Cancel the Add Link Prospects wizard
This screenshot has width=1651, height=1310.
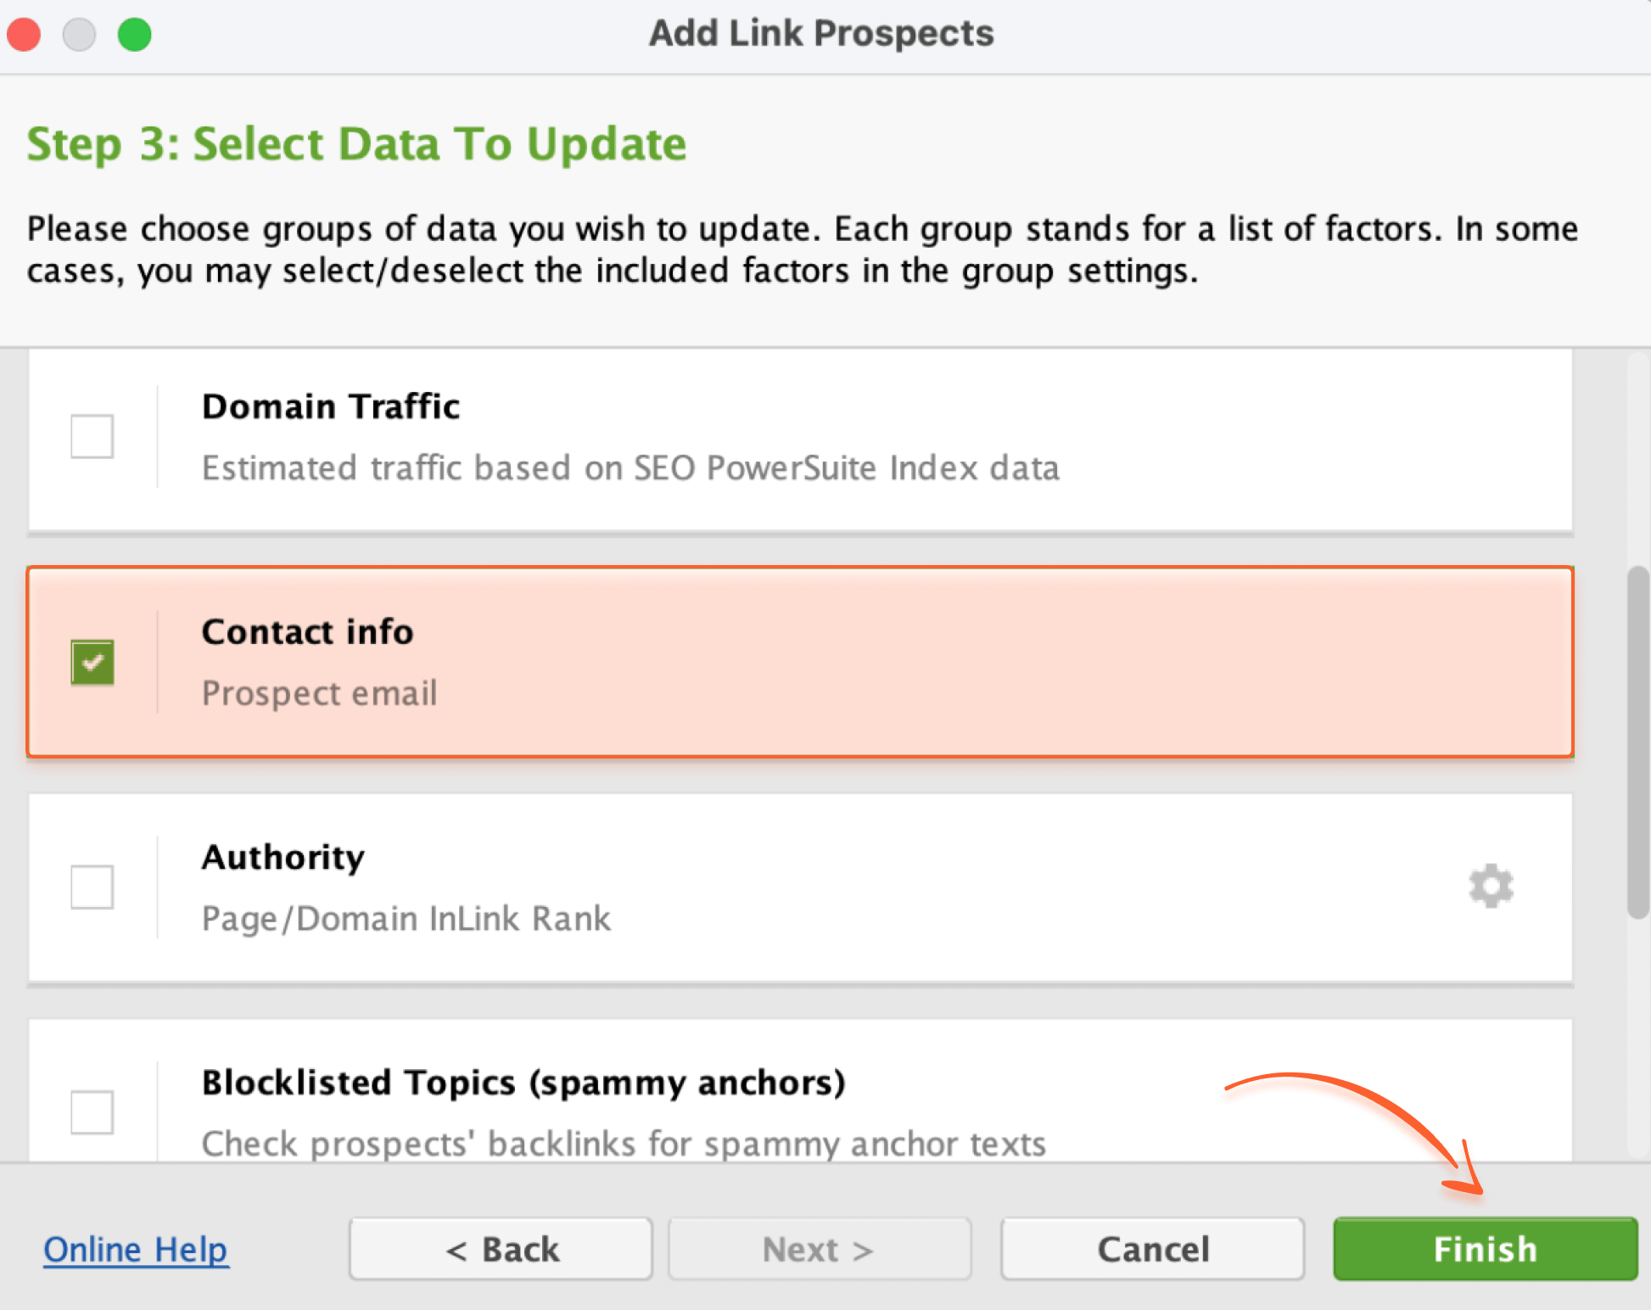click(1152, 1249)
